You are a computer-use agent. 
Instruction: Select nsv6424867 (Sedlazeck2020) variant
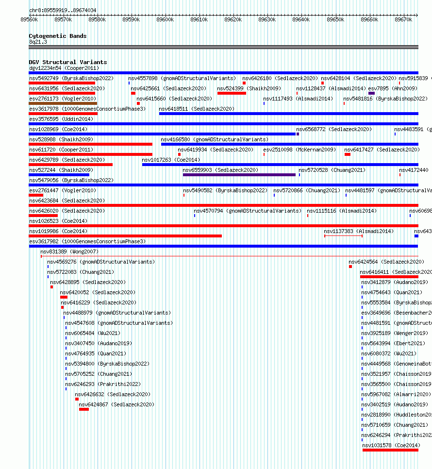116,404
